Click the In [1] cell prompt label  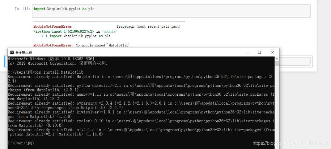point(23,9)
